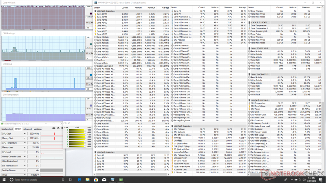
Task: Click the Cortana microphone icon
Action: point(63,179)
